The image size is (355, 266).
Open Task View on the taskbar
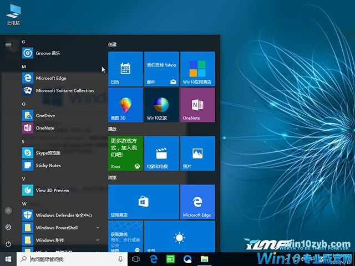point(136,259)
